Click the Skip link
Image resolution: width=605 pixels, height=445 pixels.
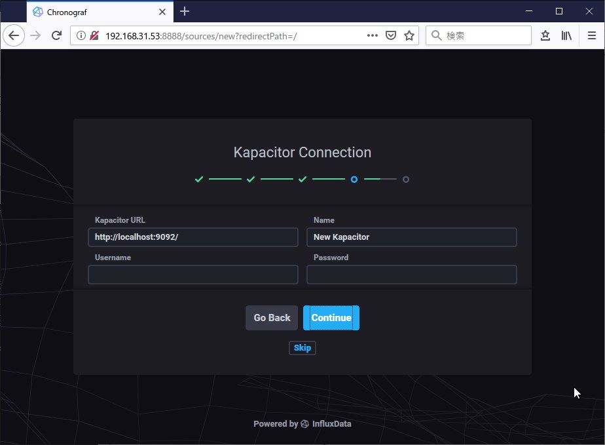302,347
